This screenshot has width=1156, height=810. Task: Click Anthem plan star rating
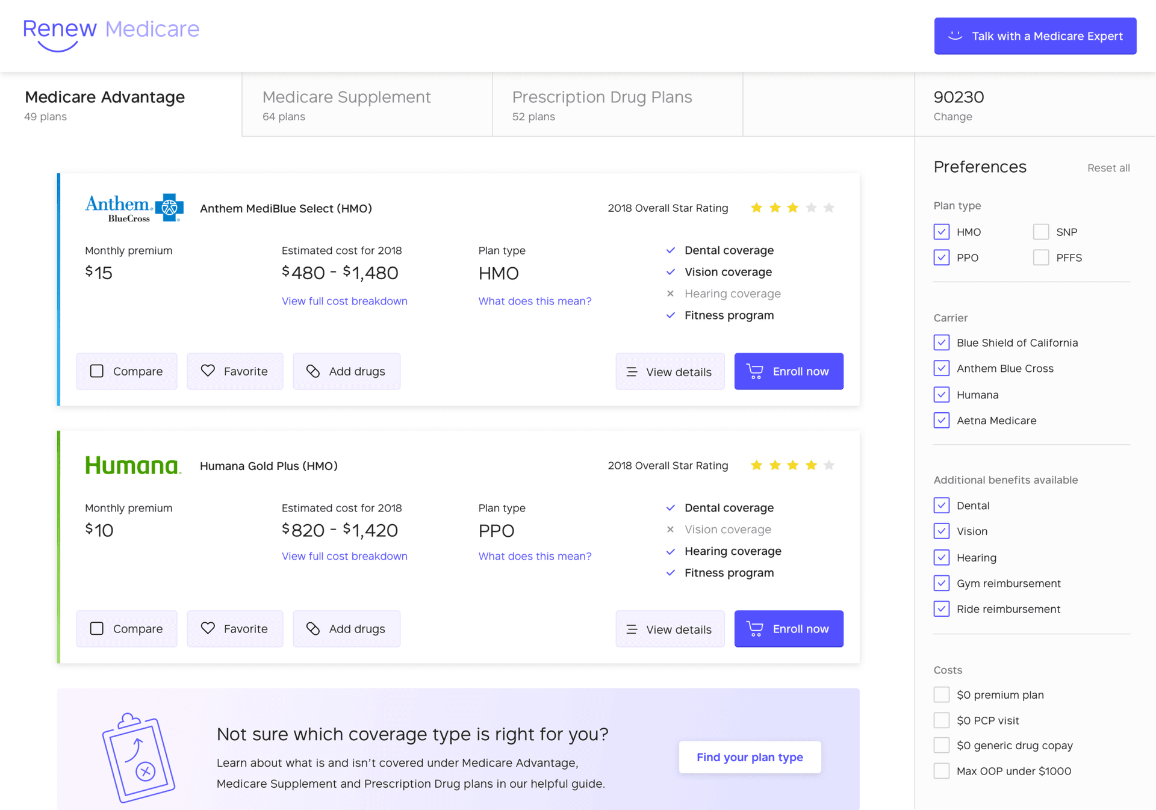tap(792, 208)
